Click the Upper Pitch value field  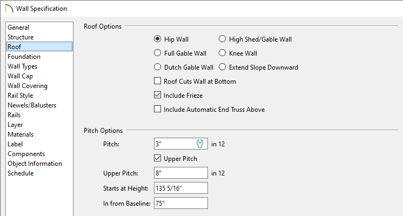[180, 173]
